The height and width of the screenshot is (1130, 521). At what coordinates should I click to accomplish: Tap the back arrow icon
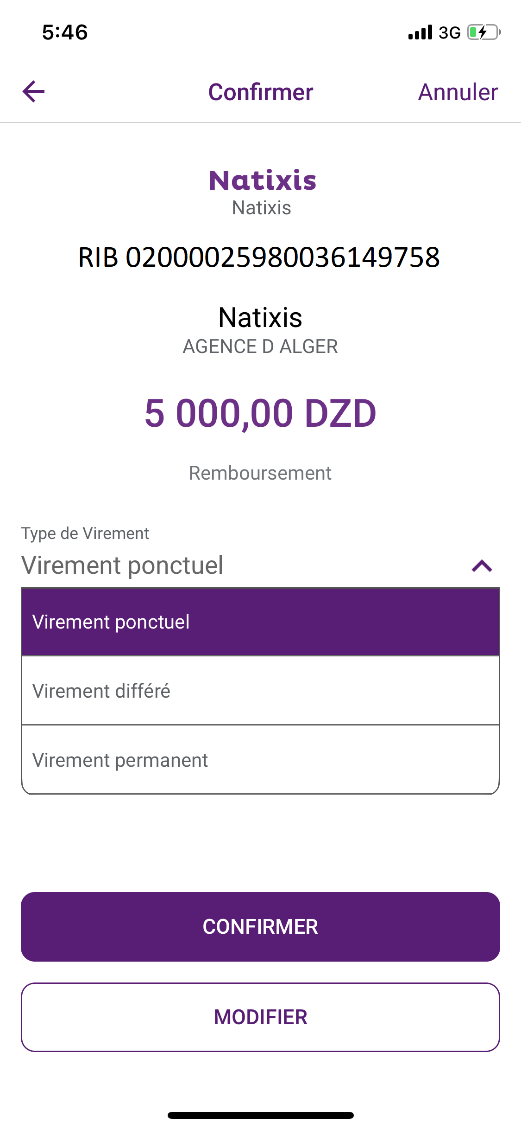tap(34, 91)
